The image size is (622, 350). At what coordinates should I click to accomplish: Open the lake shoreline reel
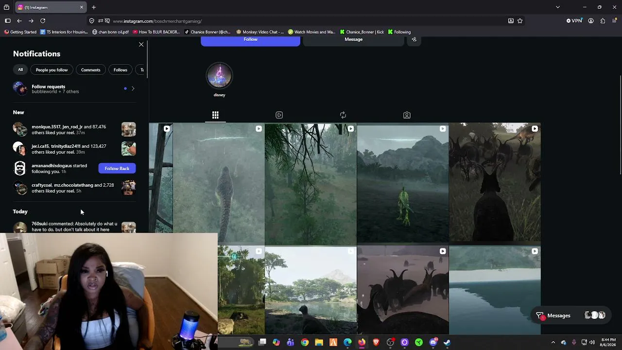[x=495, y=290]
